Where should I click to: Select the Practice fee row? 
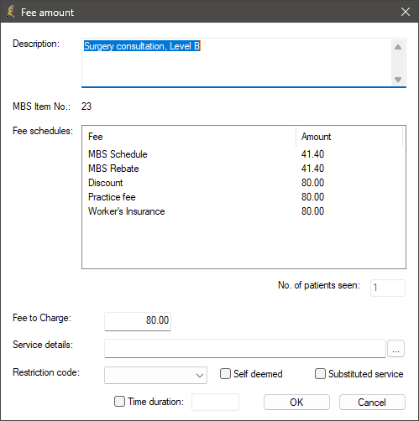[x=243, y=197]
